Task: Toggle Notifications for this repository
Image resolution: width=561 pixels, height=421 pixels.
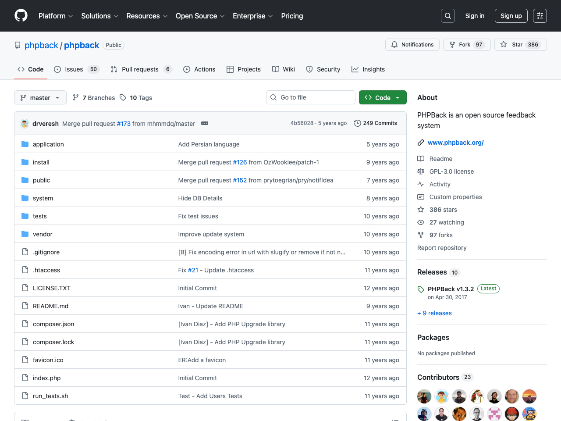Action: 412,44
